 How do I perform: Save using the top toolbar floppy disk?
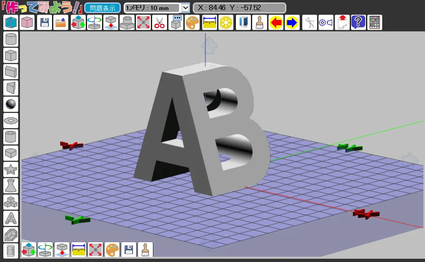(44, 23)
